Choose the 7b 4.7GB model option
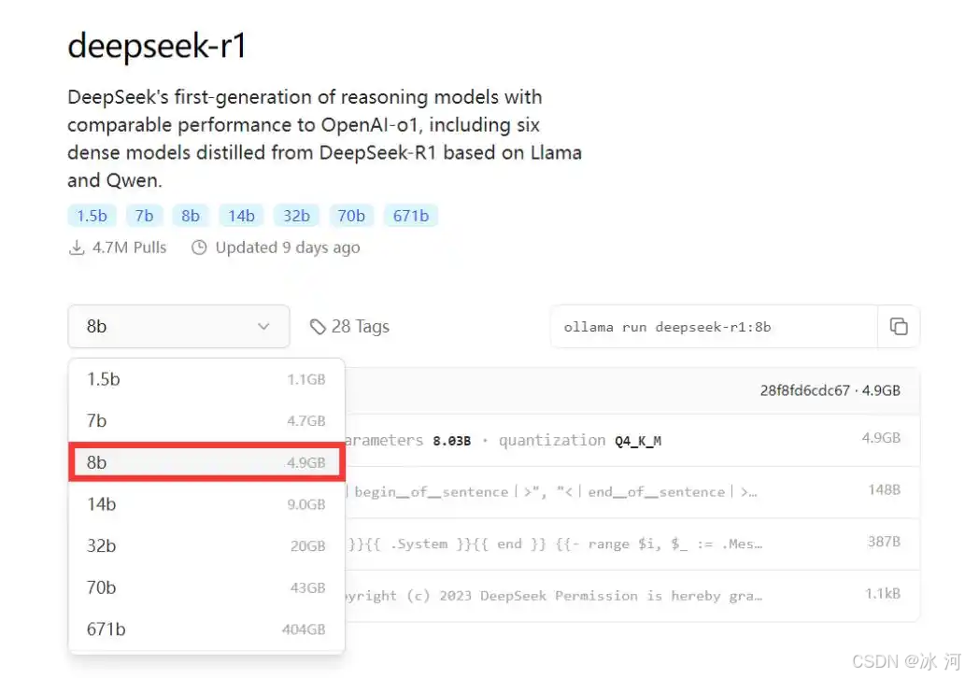Viewport: 965px width, 678px height. [x=206, y=421]
